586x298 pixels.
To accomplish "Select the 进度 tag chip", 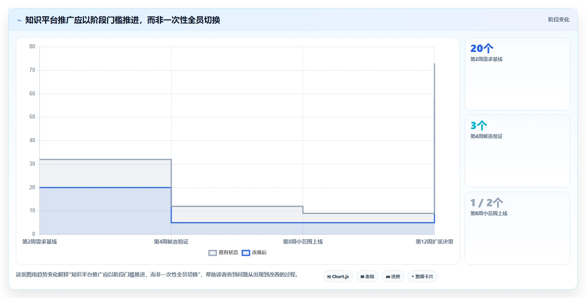I will click(392, 276).
